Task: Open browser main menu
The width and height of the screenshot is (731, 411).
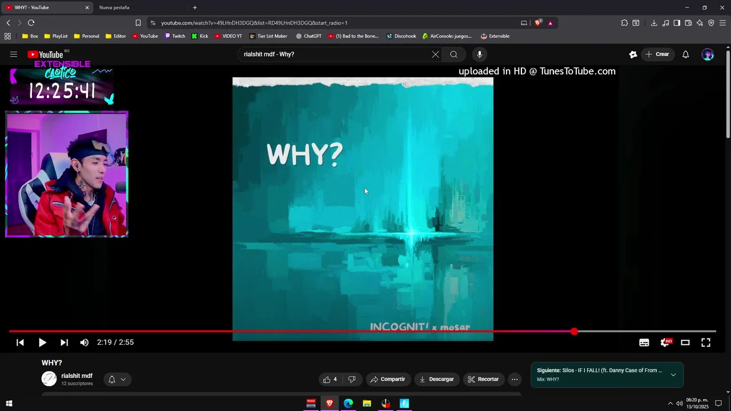Action: pyautogui.click(x=723, y=23)
